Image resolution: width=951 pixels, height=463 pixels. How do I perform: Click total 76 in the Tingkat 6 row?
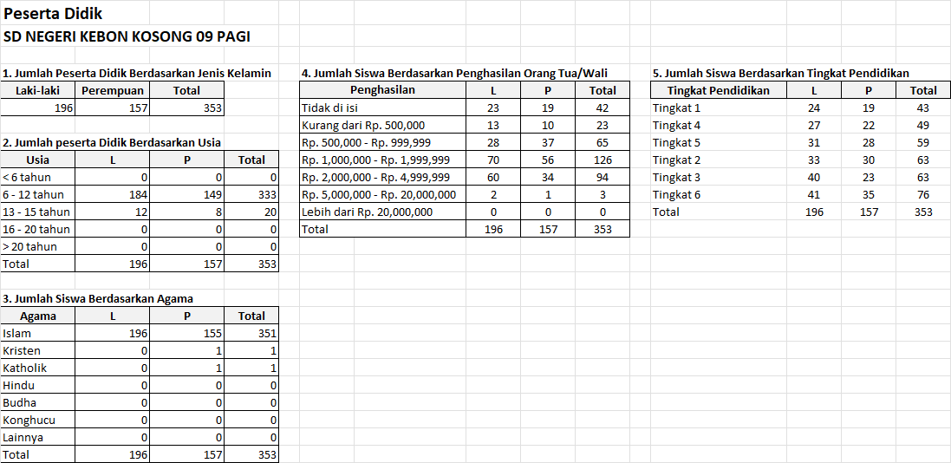coord(924,195)
